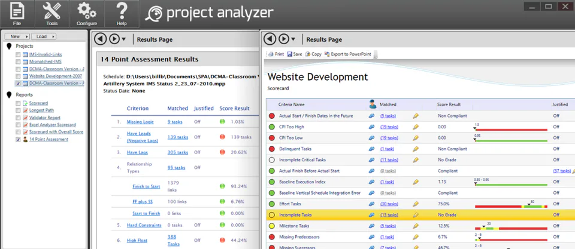Click pencil icon in Actual Start / Finish Dates row
This screenshot has height=249, width=575.
click(416, 116)
